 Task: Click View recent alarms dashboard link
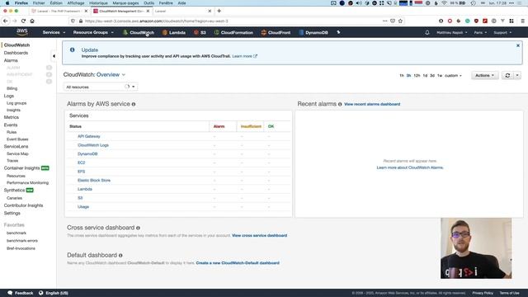[x=372, y=105]
